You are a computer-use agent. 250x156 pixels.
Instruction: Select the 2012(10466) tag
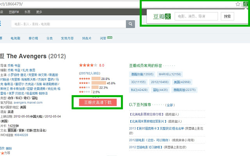coord(160,82)
